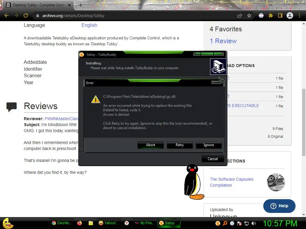Select the Desktop Tubby browser tab
Viewport: 306px width, 229px height.
point(38,5)
